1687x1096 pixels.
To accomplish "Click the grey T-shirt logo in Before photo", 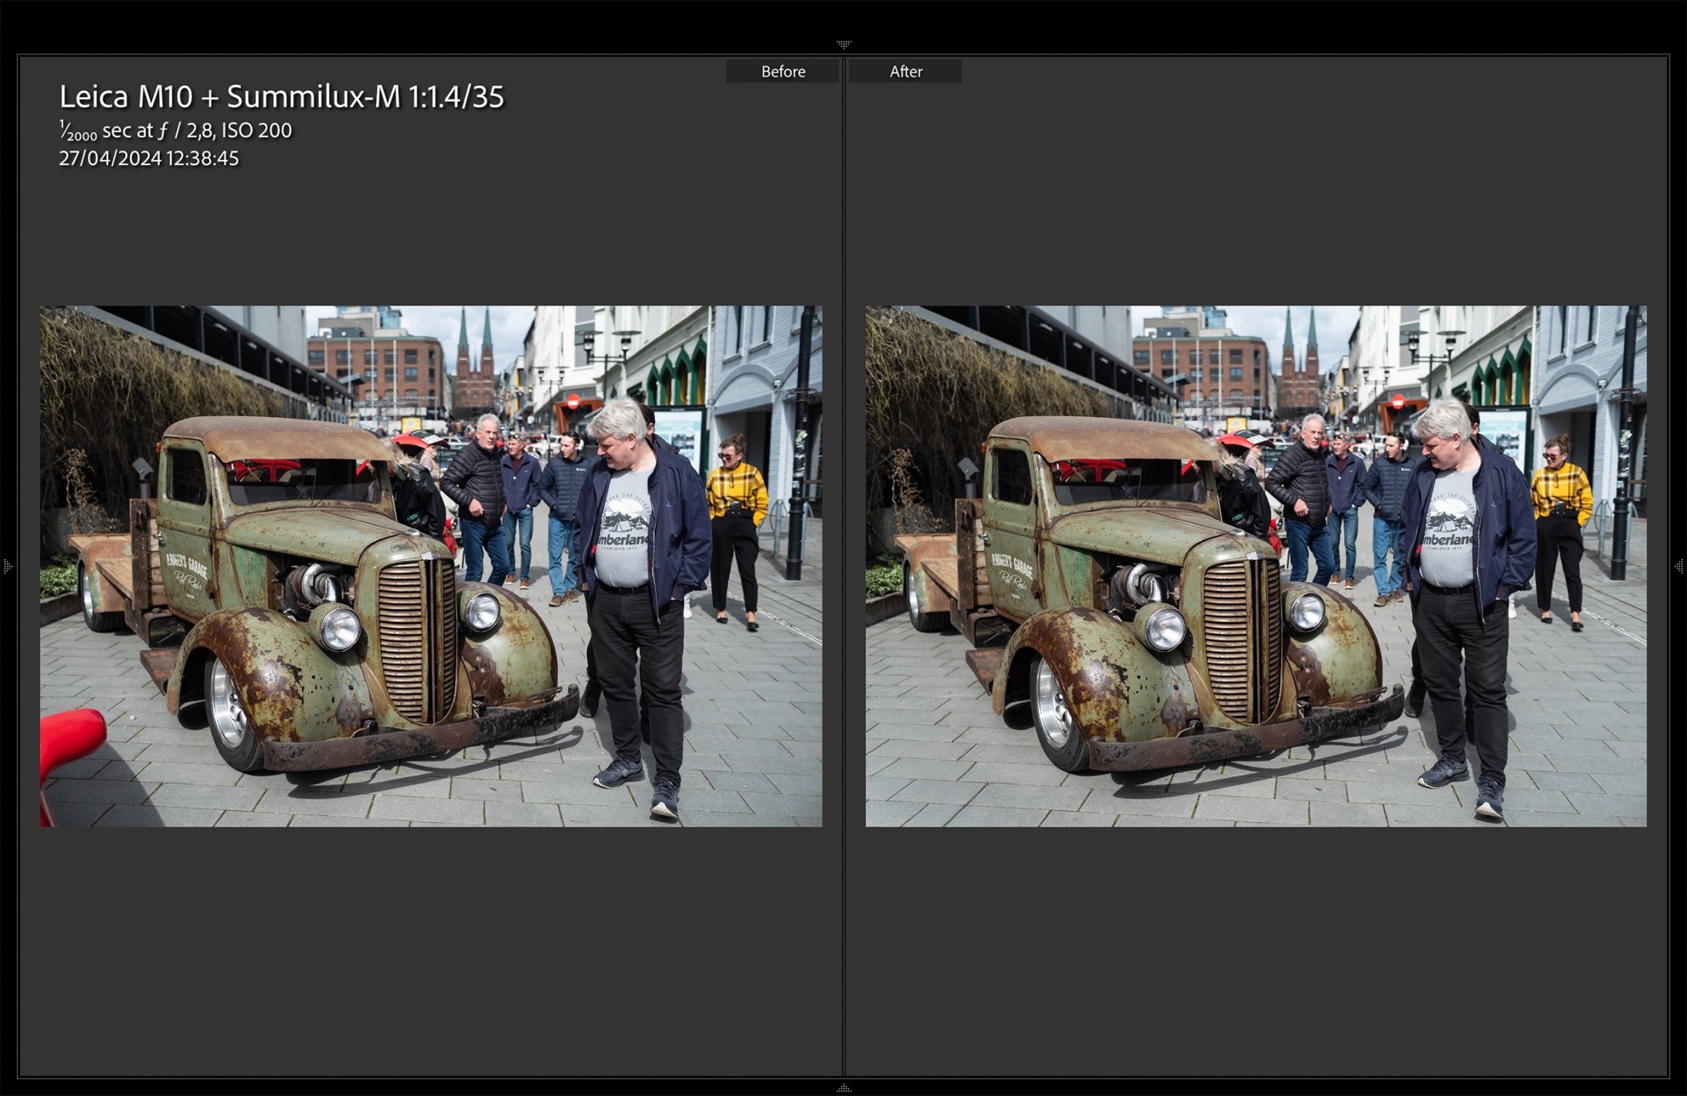I will pyautogui.click(x=623, y=522).
